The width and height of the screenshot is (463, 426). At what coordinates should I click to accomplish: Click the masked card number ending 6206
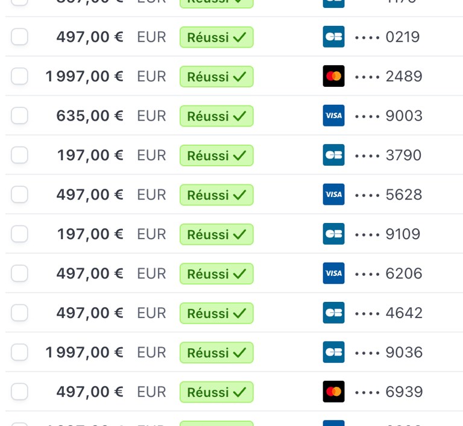pos(389,274)
